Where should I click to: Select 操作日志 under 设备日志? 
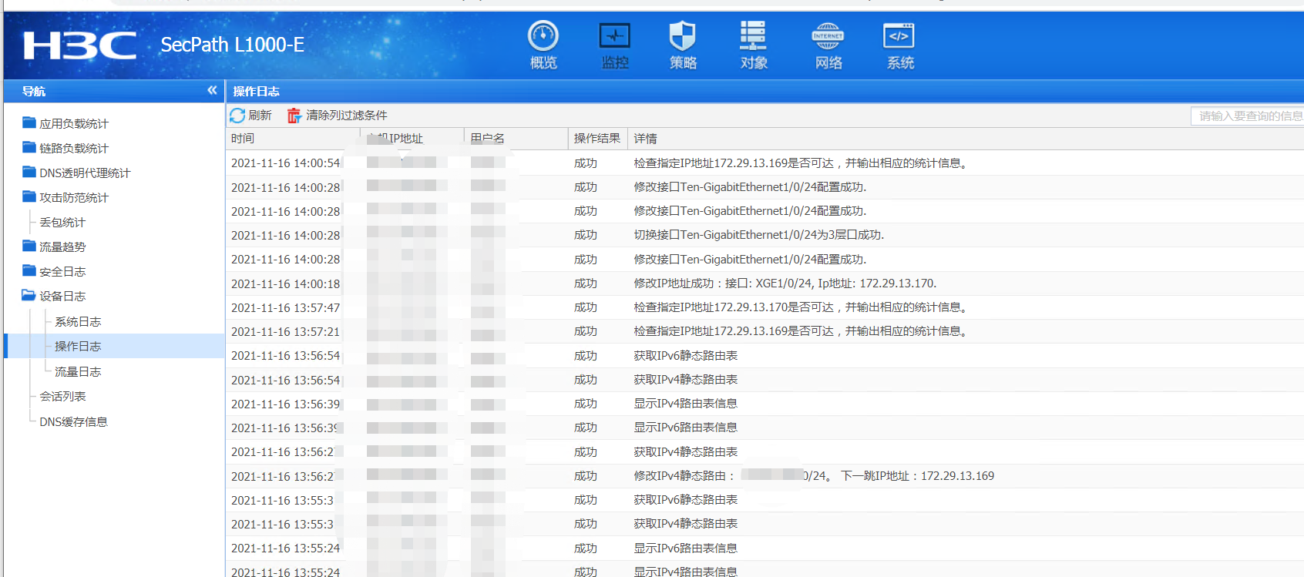pos(78,346)
